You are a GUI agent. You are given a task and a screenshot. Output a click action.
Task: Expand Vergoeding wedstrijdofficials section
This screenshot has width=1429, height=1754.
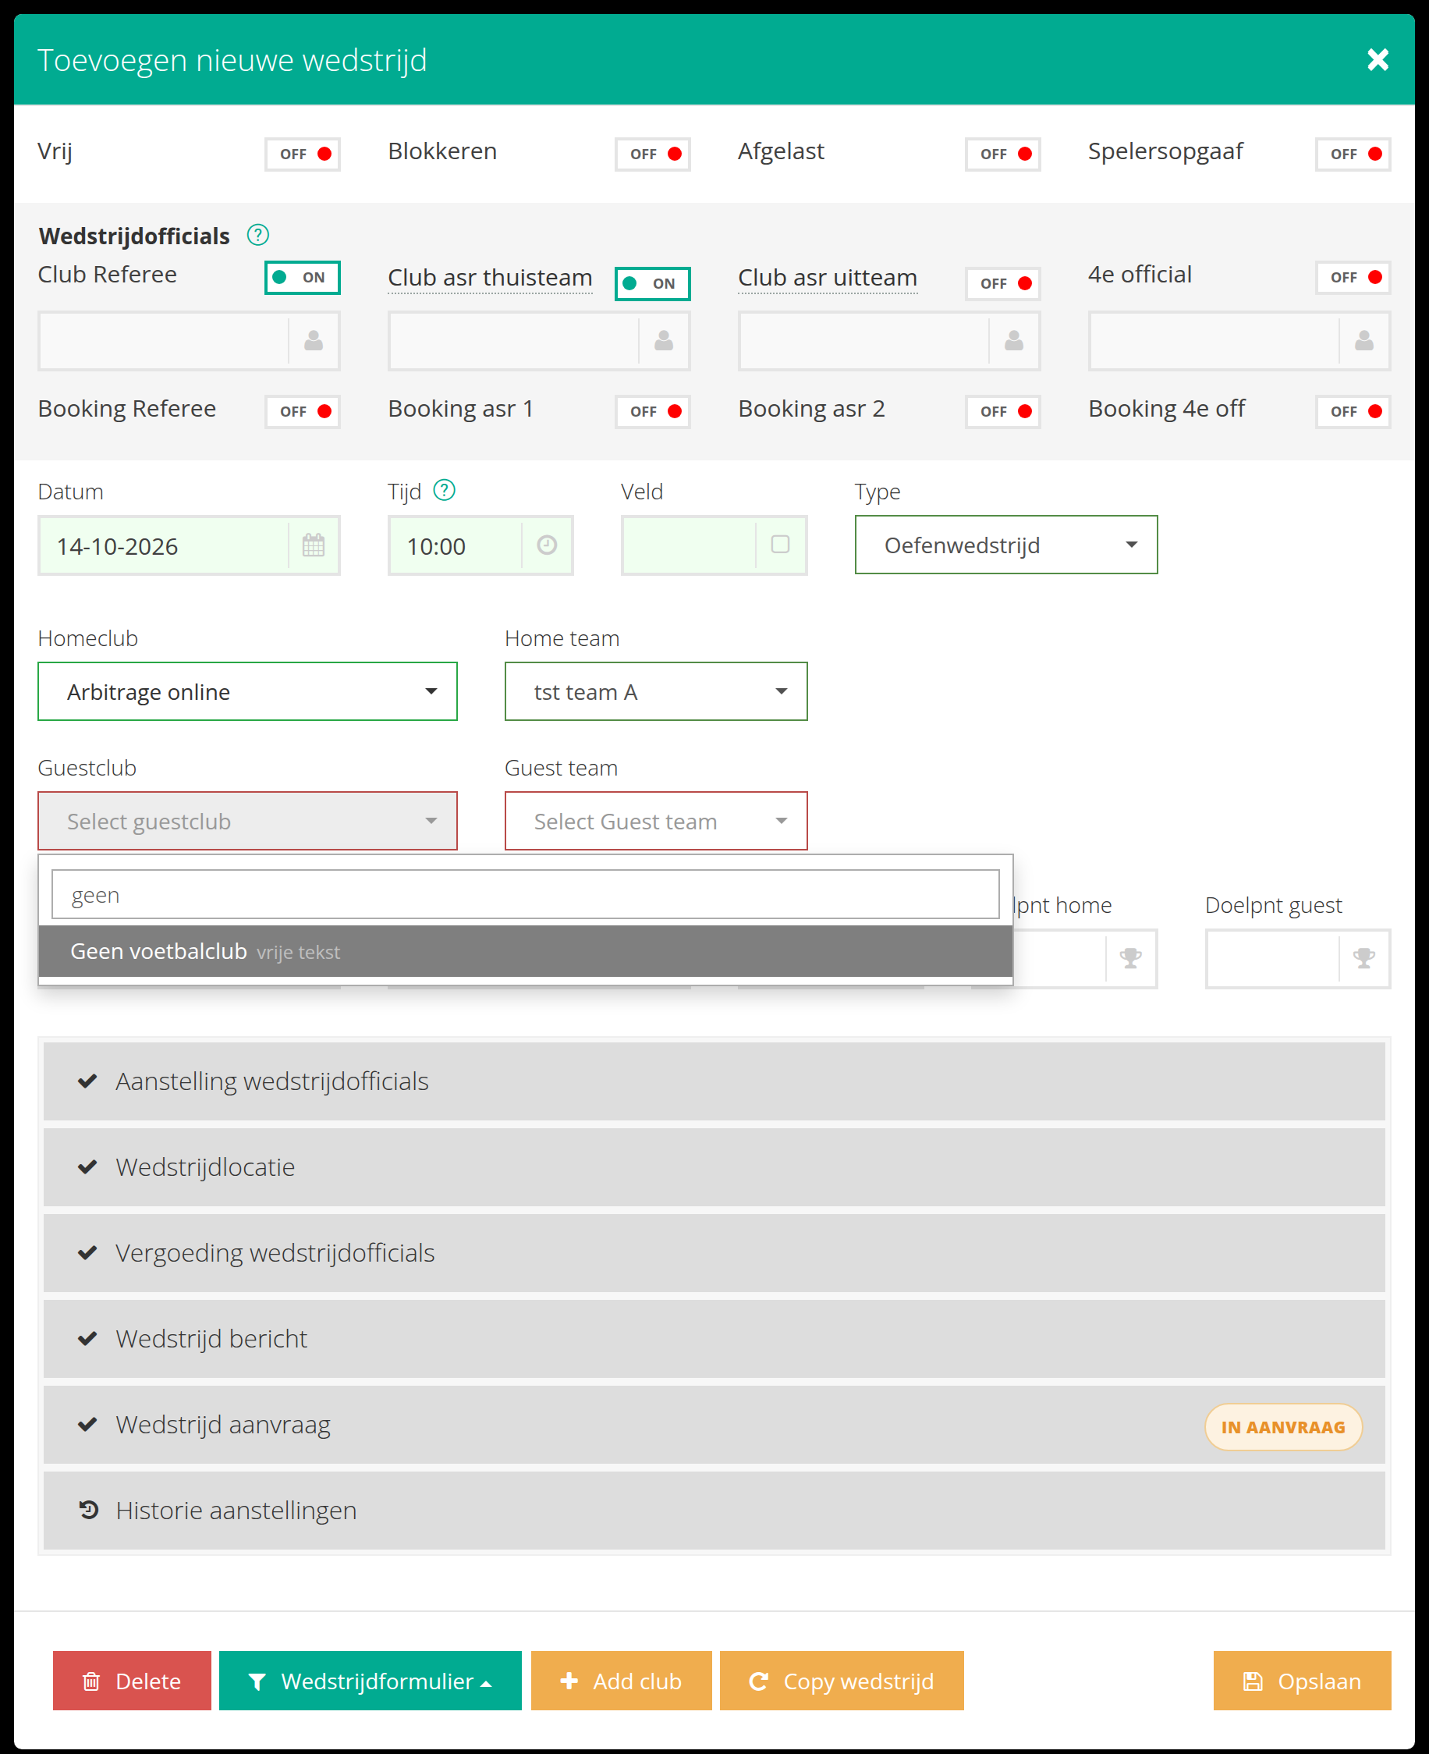pyautogui.click(x=714, y=1253)
